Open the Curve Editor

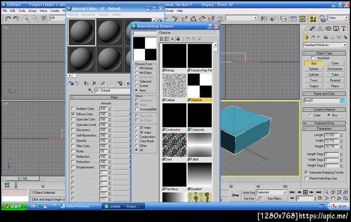[x=293, y=19]
